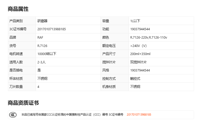The height and width of the screenshot is (126, 199).
Task: Click the value next to 机身材质
Action: click(135, 87)
